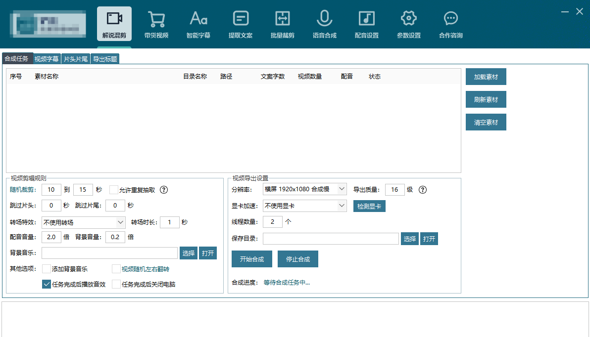
Task: Click the 加载素材 button
Action: coord(486,77)
